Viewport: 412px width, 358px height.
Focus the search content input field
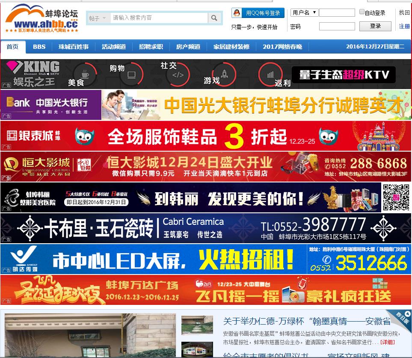click(159, 18)
